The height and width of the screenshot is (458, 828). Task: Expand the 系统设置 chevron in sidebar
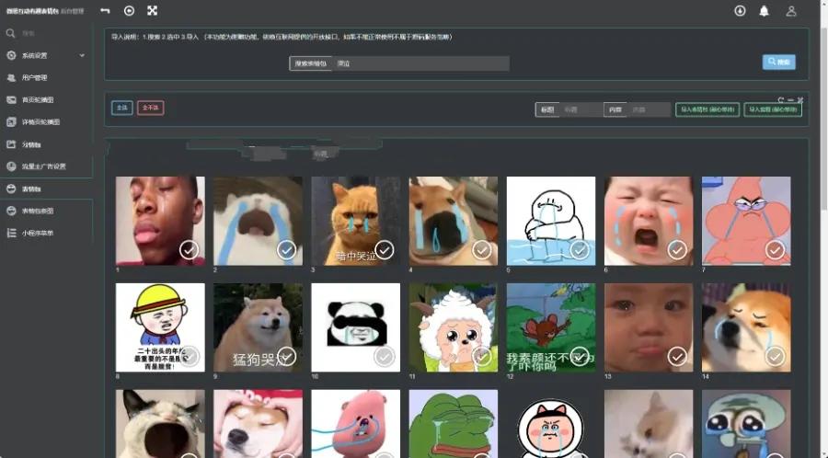[82, 55]
